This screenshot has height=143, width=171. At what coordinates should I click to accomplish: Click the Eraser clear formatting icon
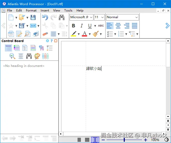[45, 34]
